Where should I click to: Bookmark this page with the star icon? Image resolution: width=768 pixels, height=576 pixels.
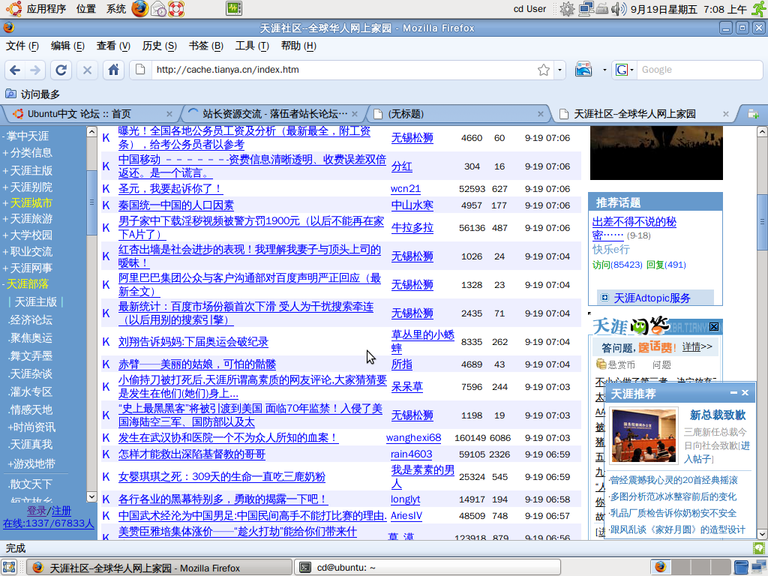pos(544,70)
